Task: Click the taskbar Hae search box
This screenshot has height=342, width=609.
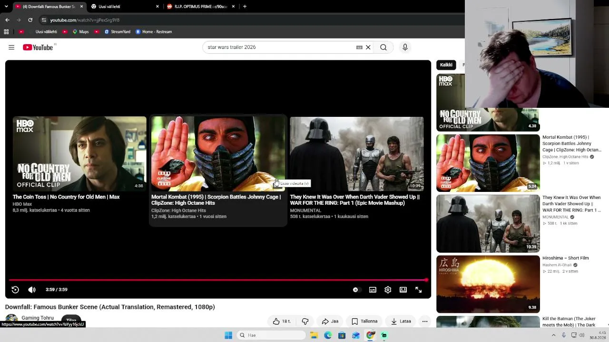Action: (x=271, y=335)
